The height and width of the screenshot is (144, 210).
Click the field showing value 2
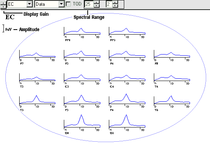[x=109, y=4]
